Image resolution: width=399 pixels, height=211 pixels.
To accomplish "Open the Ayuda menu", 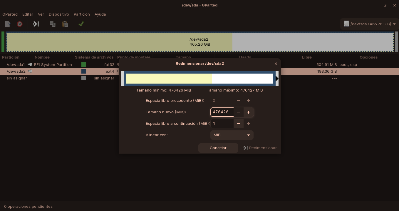I will coord(100,14).
